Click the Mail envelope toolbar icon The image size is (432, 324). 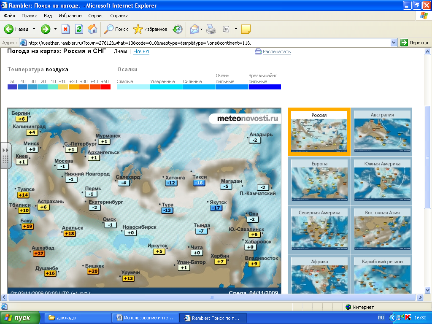(194, 29)
